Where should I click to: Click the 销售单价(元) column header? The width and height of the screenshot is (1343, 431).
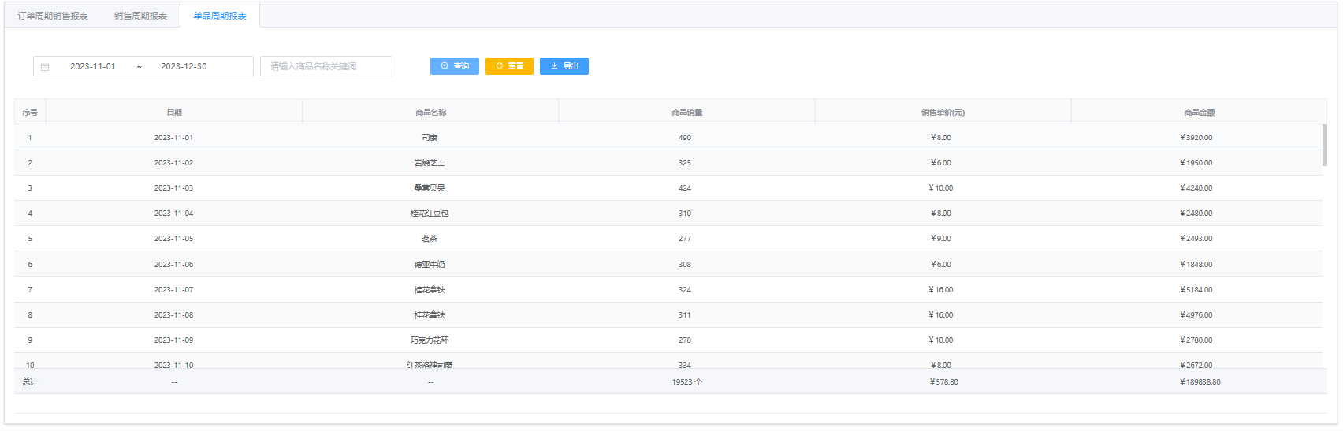coord(943,113)
